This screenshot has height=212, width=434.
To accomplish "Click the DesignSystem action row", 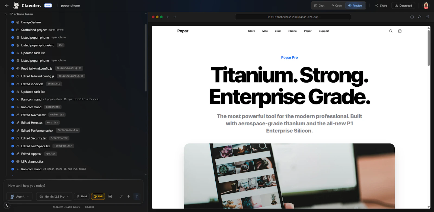I will coord(26,22).
